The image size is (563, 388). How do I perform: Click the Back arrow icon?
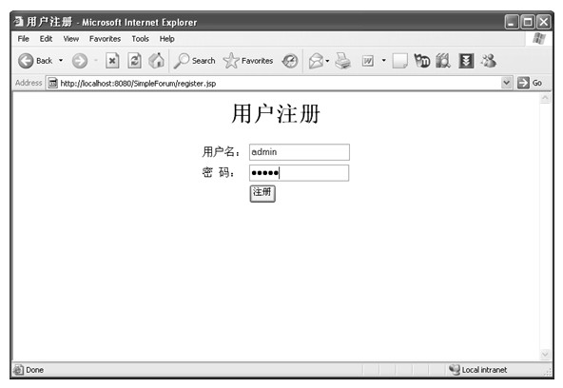[26, 61]
